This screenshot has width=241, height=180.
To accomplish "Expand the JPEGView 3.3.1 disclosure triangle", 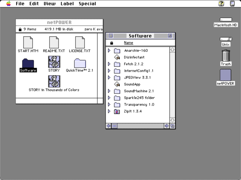I will pos(109,78).
